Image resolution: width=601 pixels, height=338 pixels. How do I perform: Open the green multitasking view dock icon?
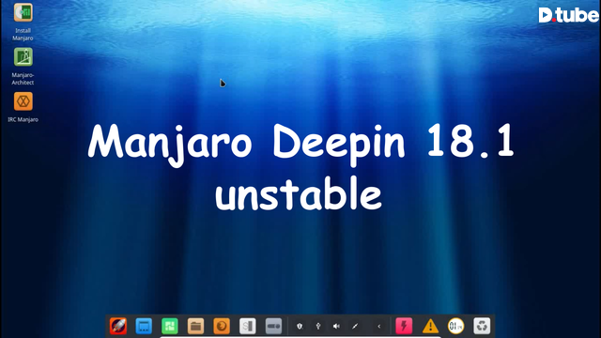(170, 326)
